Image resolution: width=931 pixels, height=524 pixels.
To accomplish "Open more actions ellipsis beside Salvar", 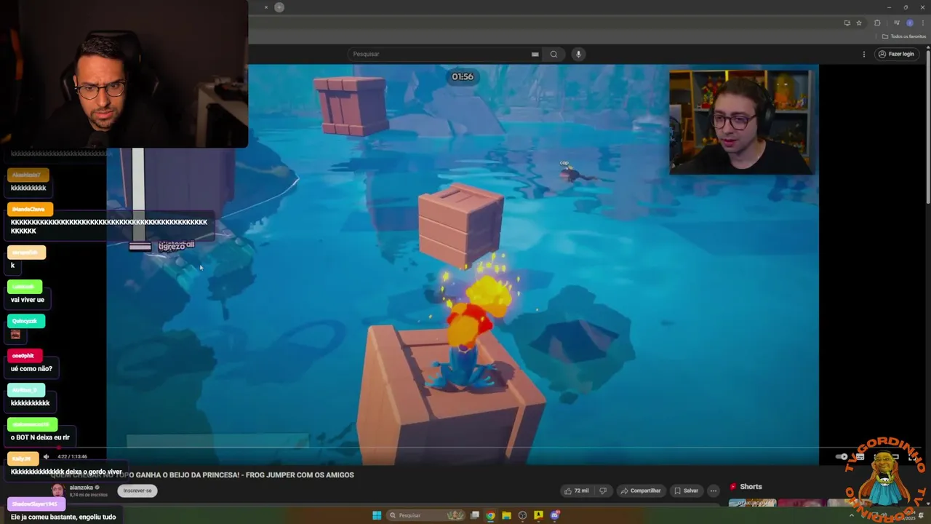I will click(714, 491).
